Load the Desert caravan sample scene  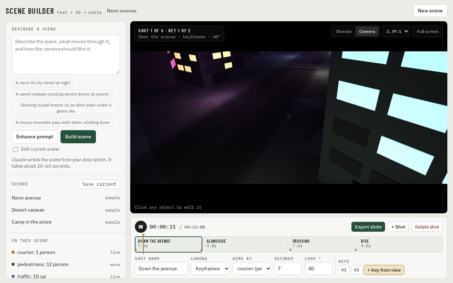pos(66,210)
